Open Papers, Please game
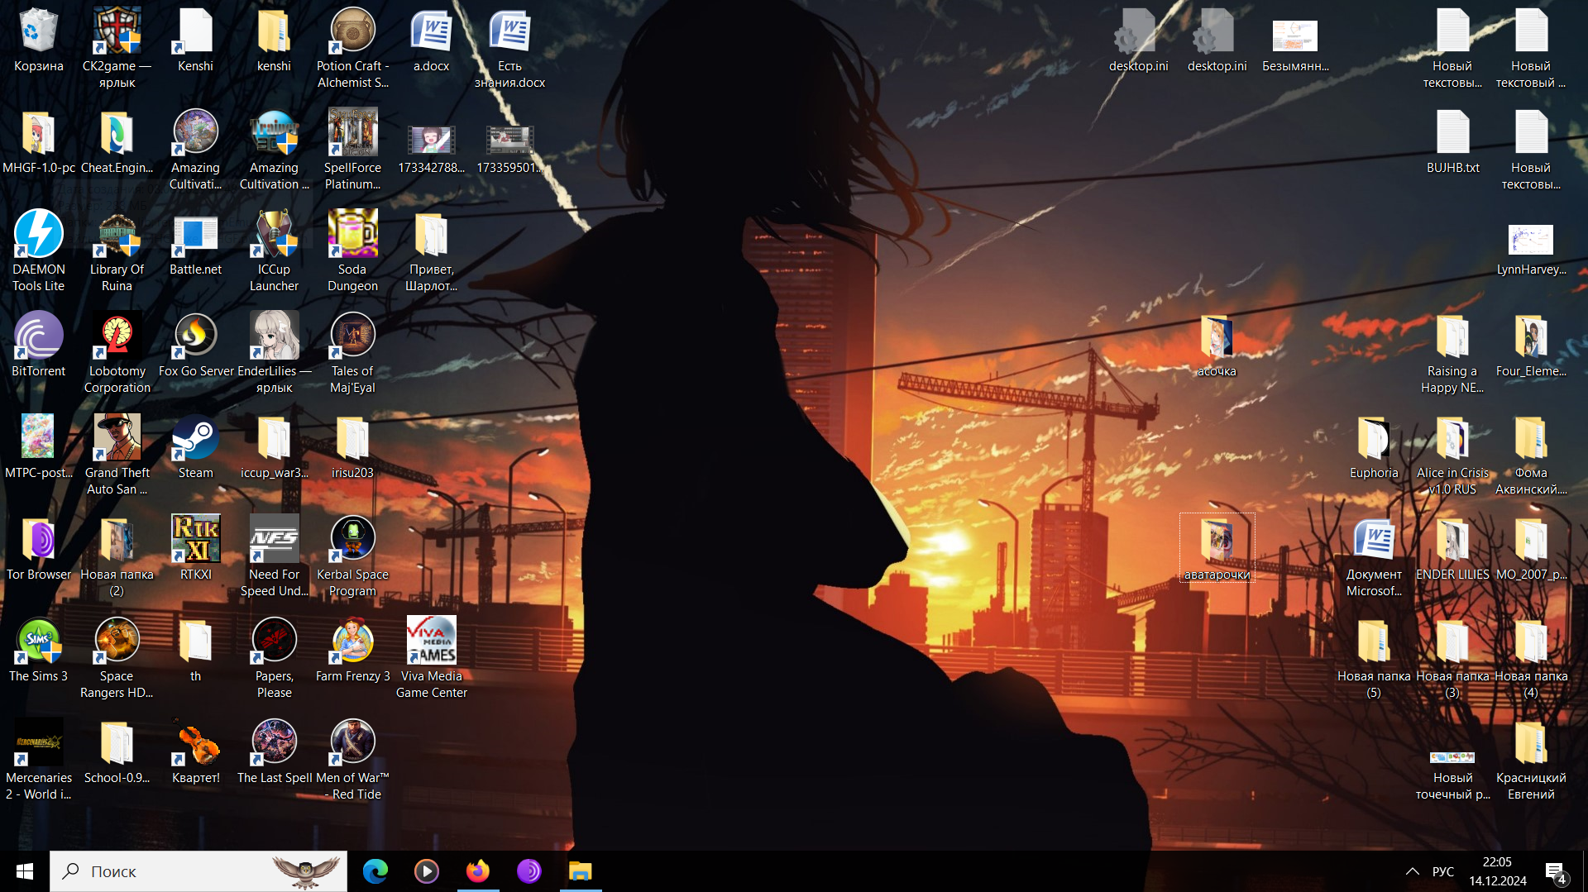 (x=274, y=658)
